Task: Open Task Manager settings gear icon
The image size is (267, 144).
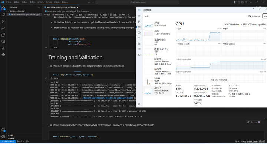Action: [139, 104]
